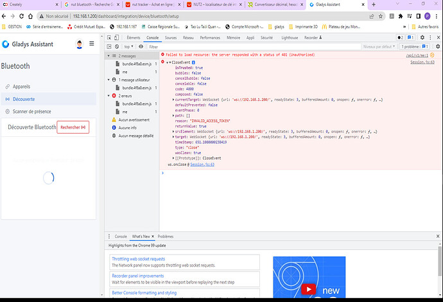Image resolution: width=443 pixels, height=302 pixels.
Task: Open the top context dropdown
Action: point(128,47)
